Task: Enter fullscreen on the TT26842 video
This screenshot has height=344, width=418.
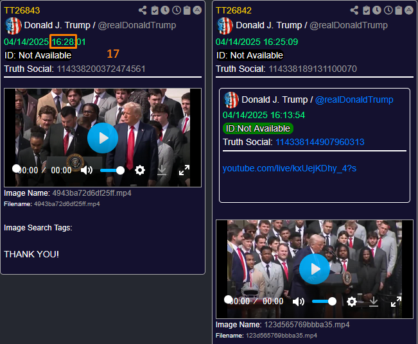Action: point(396,302)
